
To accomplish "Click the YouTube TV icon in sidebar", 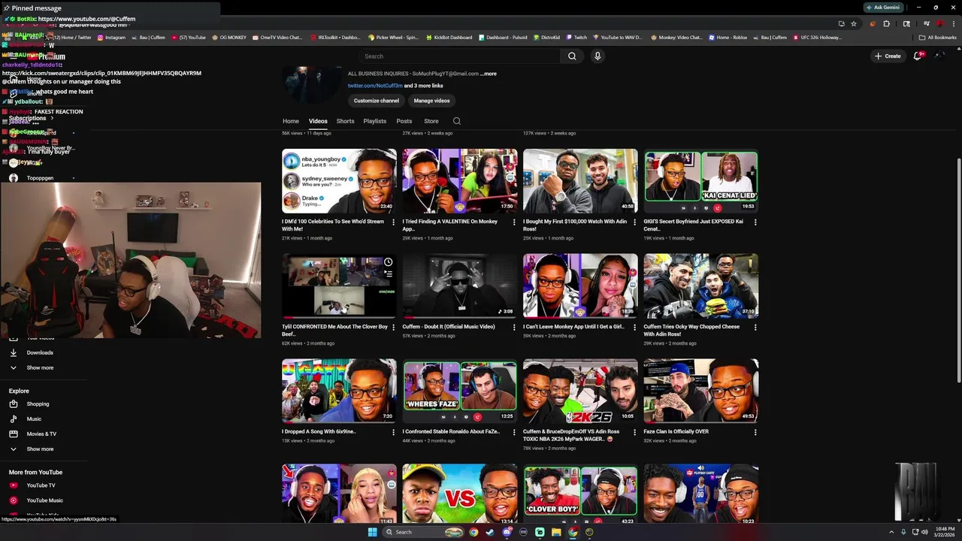I will point(14,485).
